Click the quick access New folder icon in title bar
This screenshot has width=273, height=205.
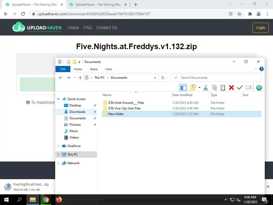coord(75,62)
